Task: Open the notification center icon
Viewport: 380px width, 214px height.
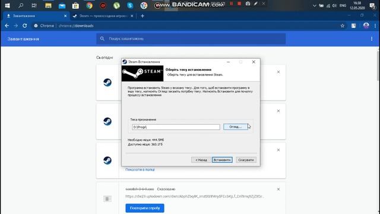Action: (x=372, y=6)
